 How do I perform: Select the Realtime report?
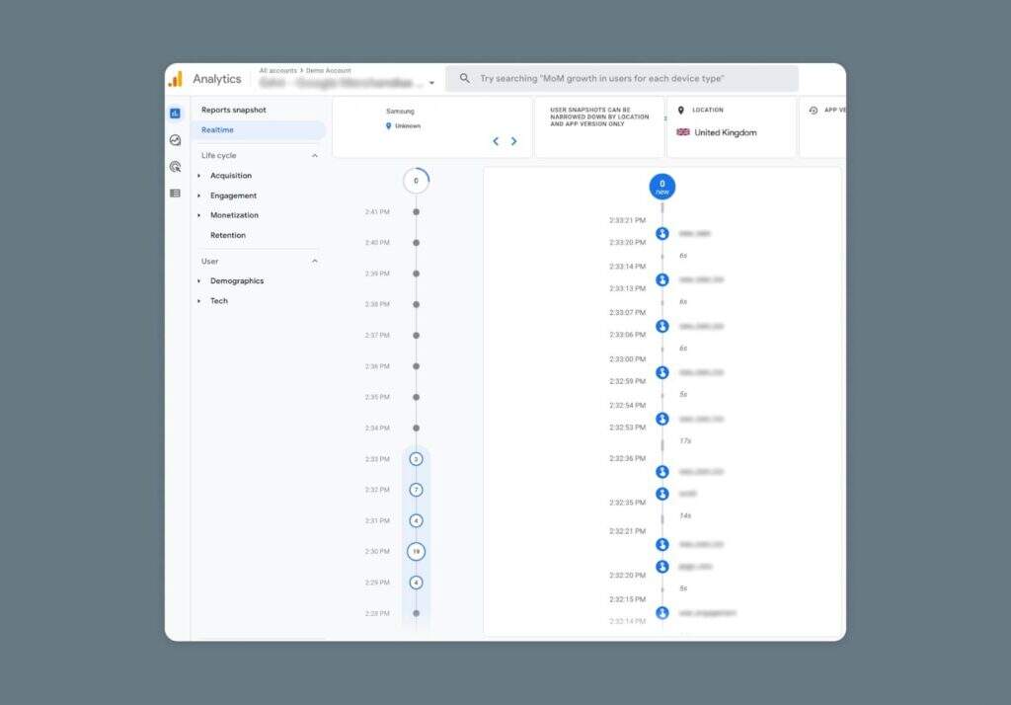(x=218, y=130)
